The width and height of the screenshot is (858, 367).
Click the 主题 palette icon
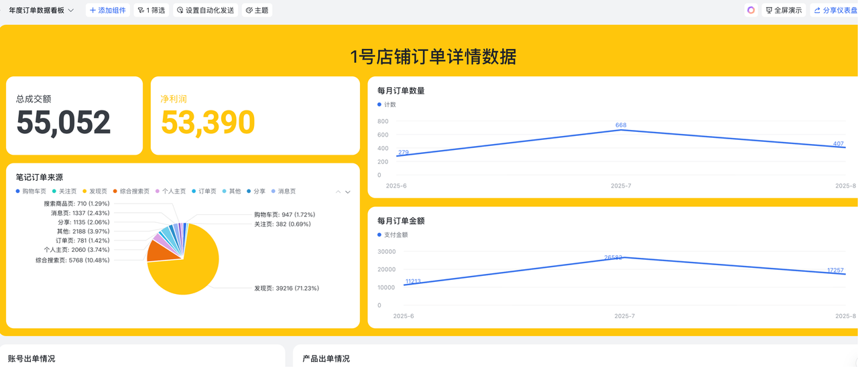coord(249,11)
